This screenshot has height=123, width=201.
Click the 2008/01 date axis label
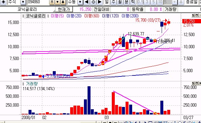coord(28,117)
